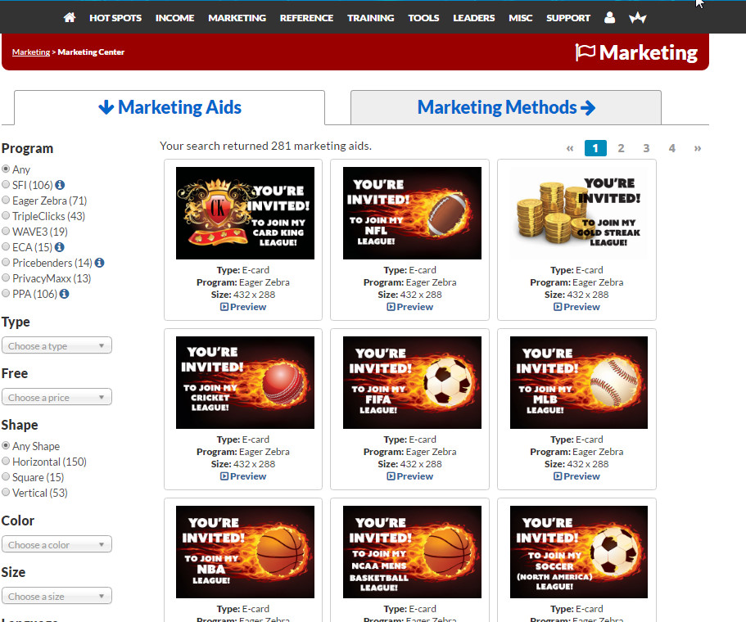Open the Choose a size dropdown
The width and height of the screenshot is (746, 622).
(x=57, y=596)
